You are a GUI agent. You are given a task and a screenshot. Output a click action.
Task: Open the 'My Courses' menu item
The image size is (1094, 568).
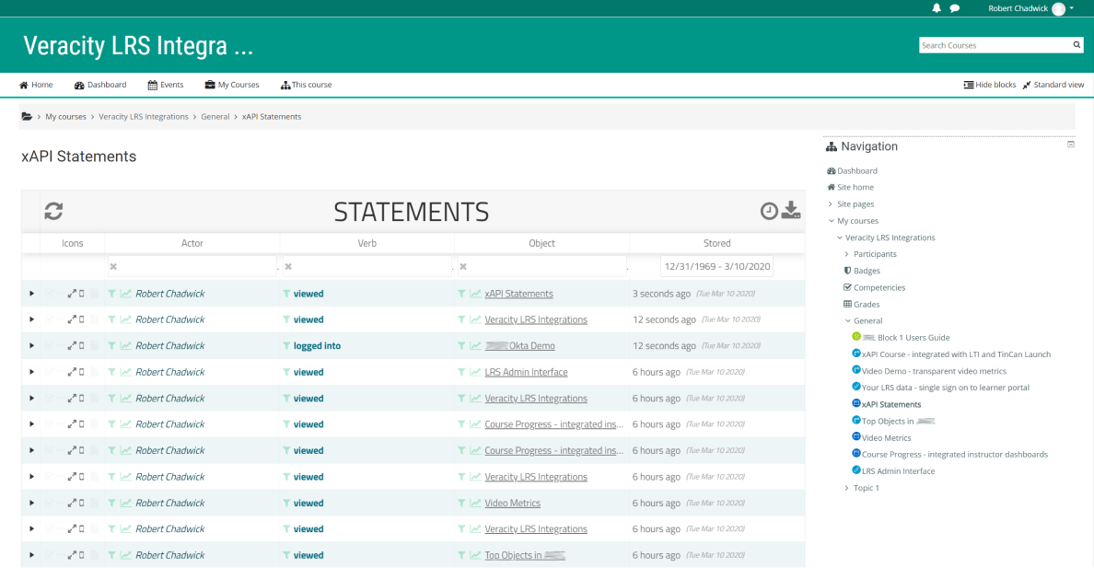[232, 84]
